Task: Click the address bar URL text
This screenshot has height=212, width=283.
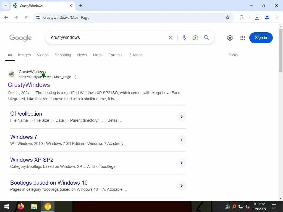Action: point(66,17)
